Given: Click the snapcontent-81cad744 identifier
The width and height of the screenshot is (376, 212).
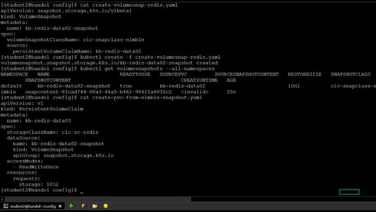Looking at the screenshot, I should coord(98,92).
